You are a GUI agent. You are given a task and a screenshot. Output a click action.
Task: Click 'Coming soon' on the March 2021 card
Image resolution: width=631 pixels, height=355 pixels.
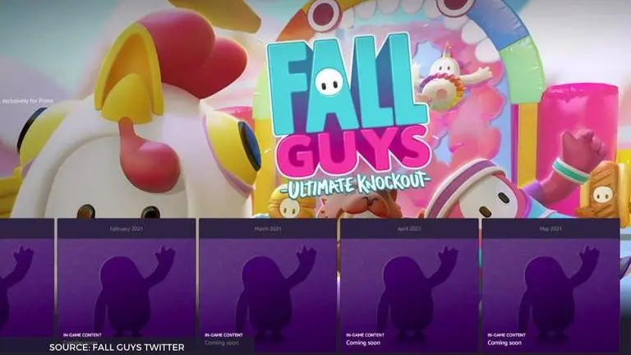[x=222, y=343]
